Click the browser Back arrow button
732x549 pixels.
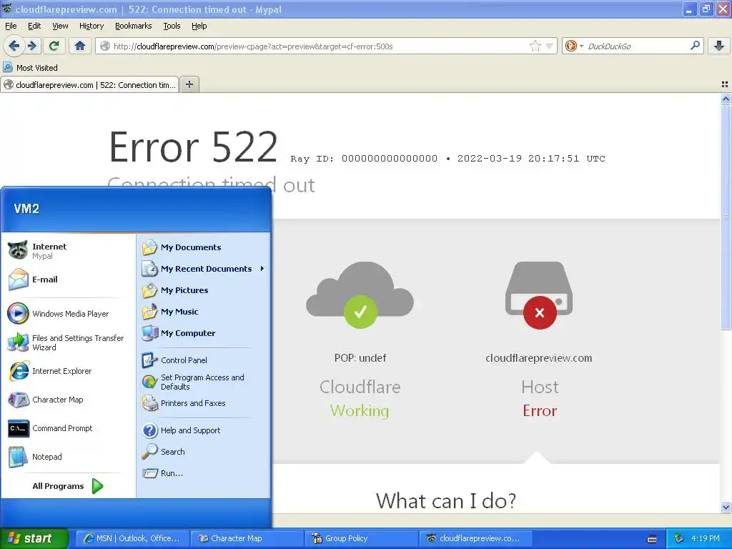[x=14, y=46]
